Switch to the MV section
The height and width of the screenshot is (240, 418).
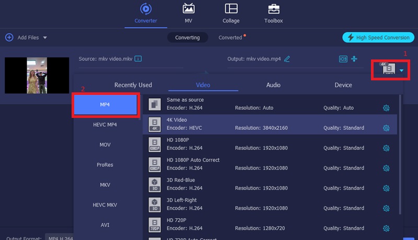point(189,13)
